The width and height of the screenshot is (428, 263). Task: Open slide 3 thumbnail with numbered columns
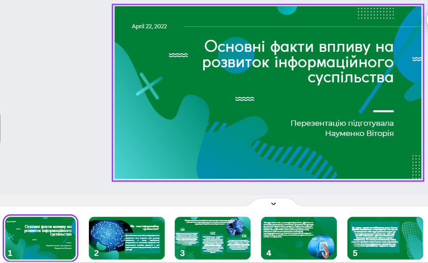[x=212, y=238]
